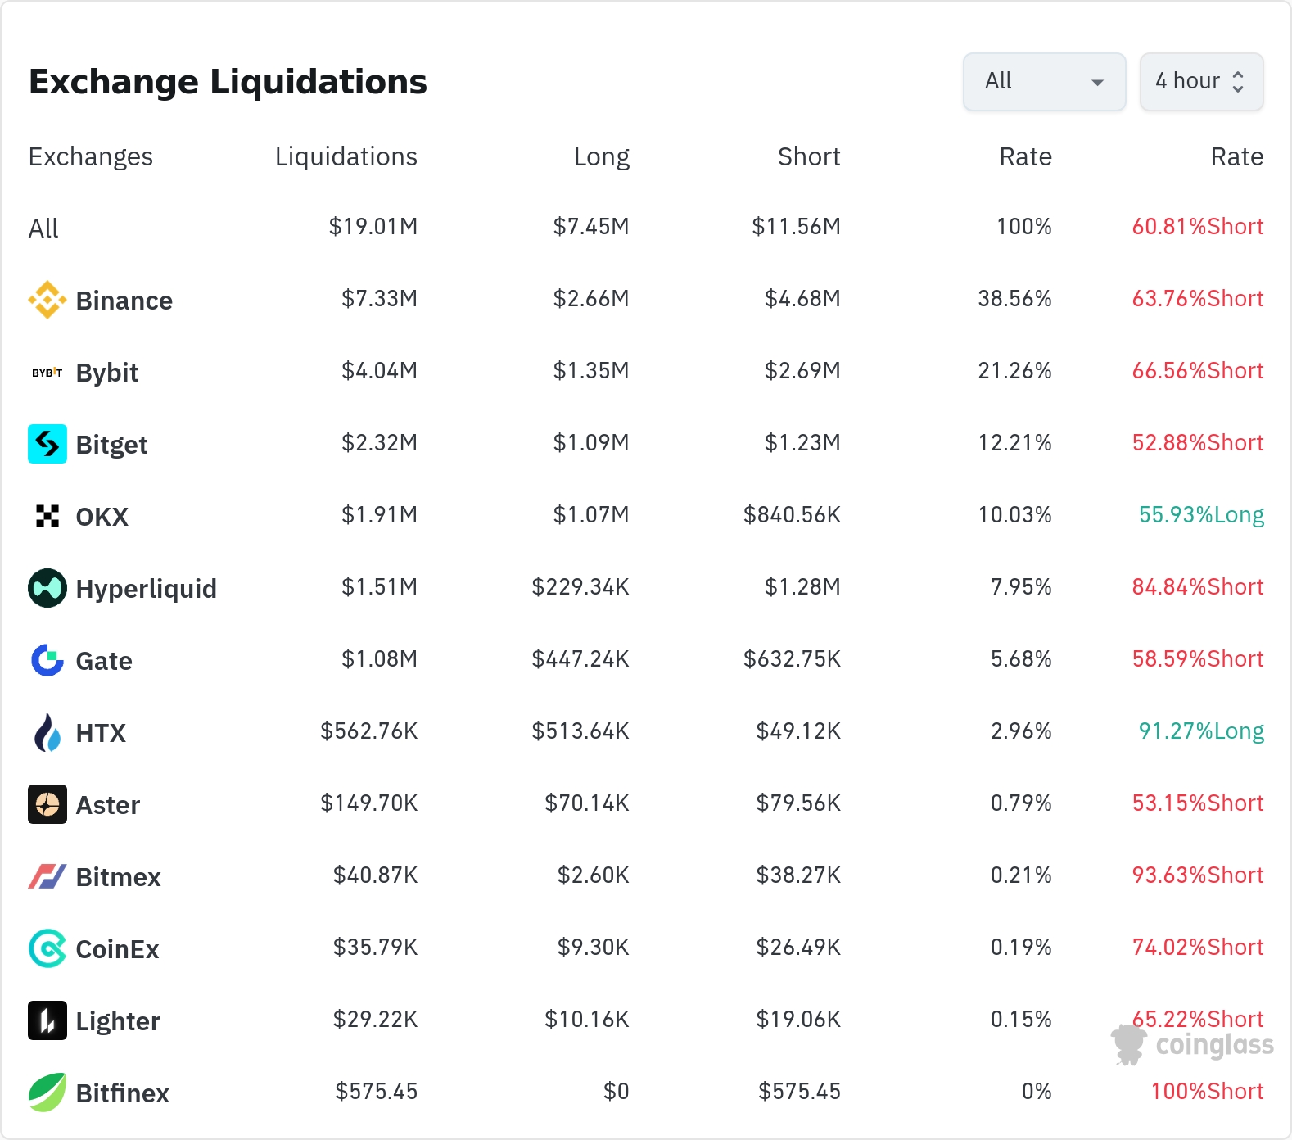Click the Aster logo icon
The height and width of the screenshot is (1140, 1292).
(47, 804)
